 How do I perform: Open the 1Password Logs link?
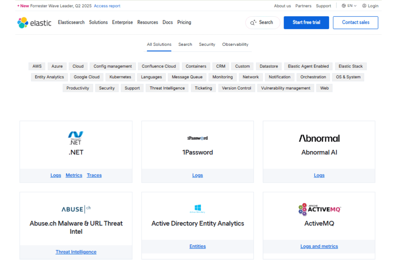(x=197, y=175)
